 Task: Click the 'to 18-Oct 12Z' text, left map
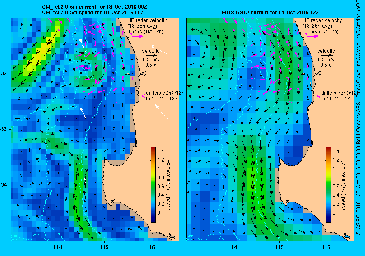tap(162, 99)
